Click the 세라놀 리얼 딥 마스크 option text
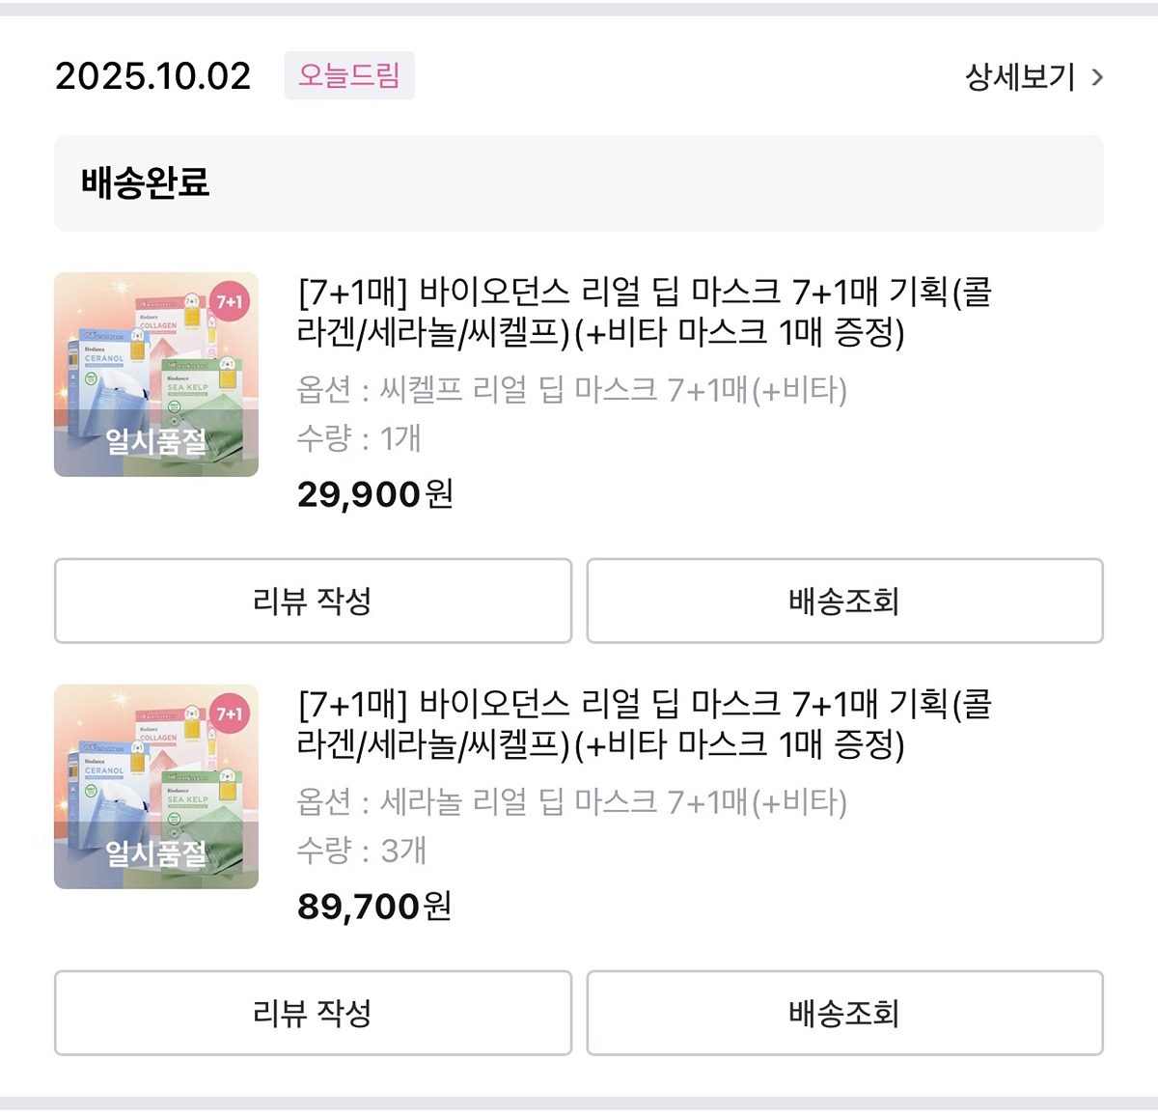Screen dimensions: 1158x1118 tap(572, 802)
